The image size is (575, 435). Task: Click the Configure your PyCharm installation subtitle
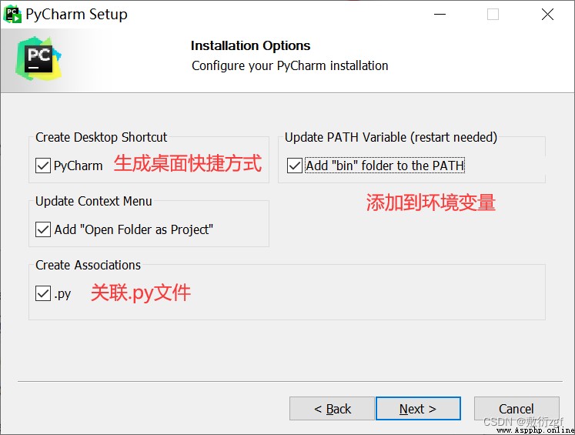289,66
